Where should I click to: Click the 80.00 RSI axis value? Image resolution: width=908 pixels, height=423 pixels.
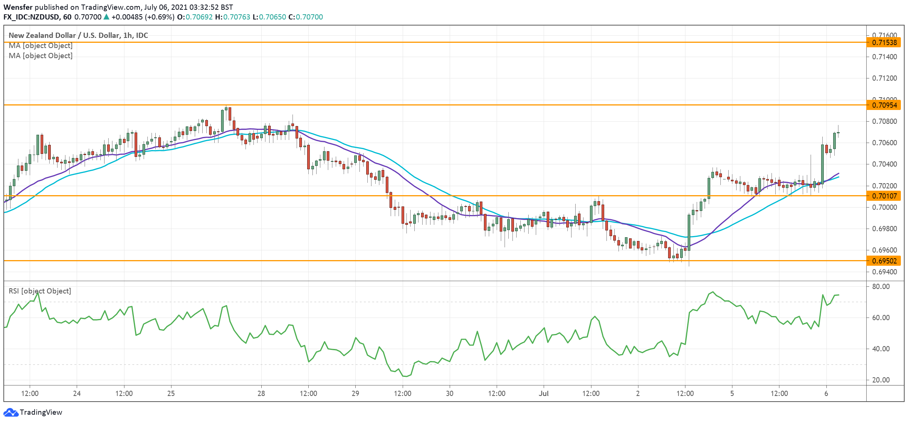click(881, 286)
